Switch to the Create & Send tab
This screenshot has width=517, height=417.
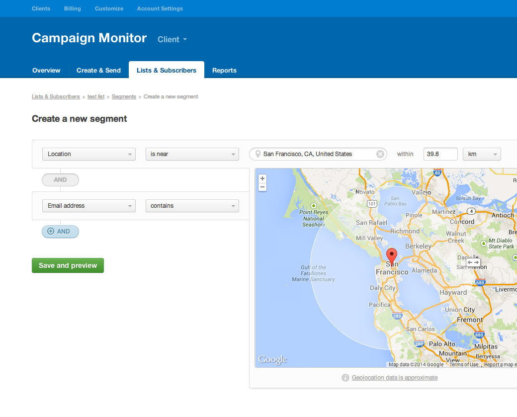[98, 70]
